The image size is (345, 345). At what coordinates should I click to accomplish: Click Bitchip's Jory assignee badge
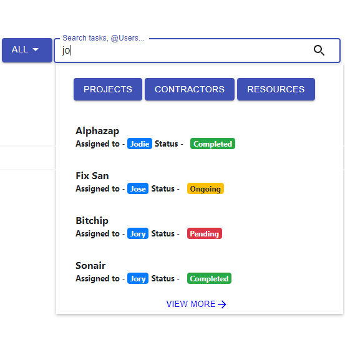pos(138,233)
